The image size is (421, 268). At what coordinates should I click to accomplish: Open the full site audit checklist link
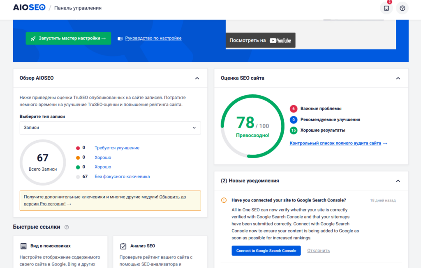338,143
